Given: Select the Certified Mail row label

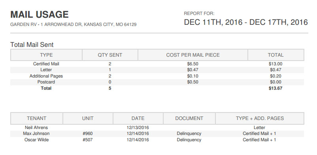Looking at the screenshot, I should click(46, 64).
